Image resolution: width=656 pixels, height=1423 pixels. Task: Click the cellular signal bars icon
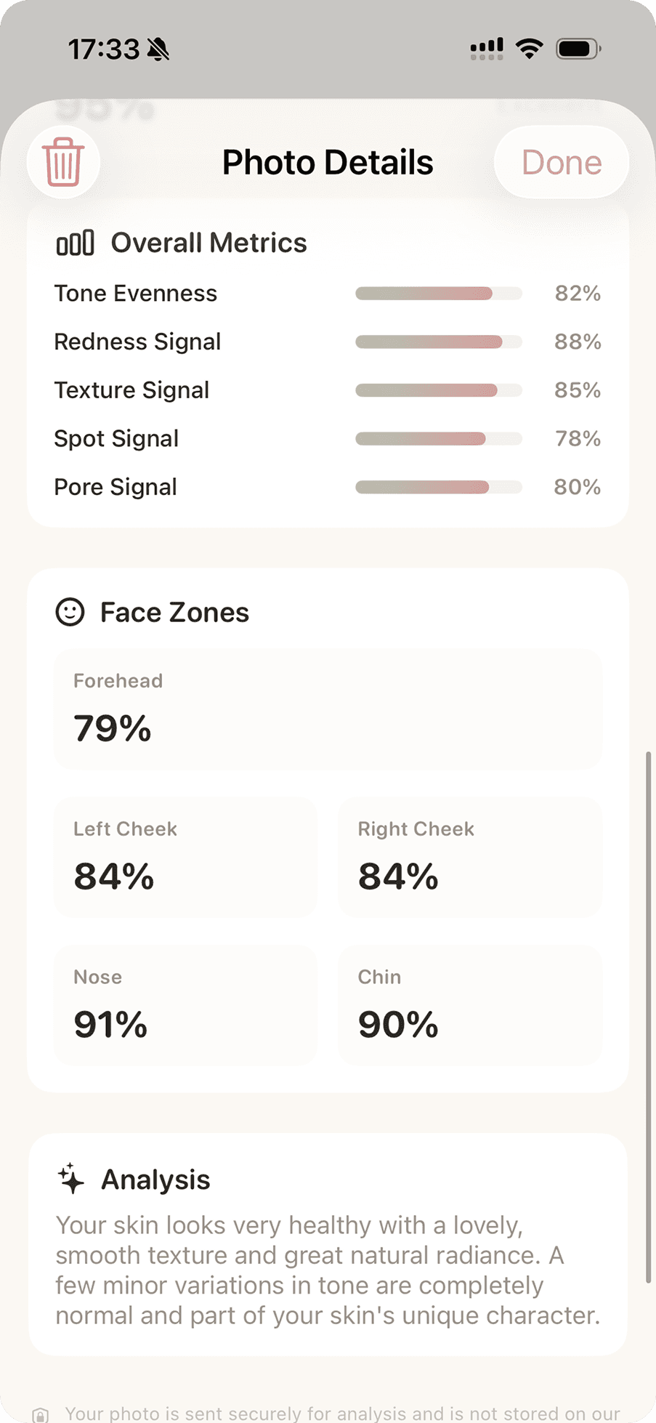pos(485,48)
